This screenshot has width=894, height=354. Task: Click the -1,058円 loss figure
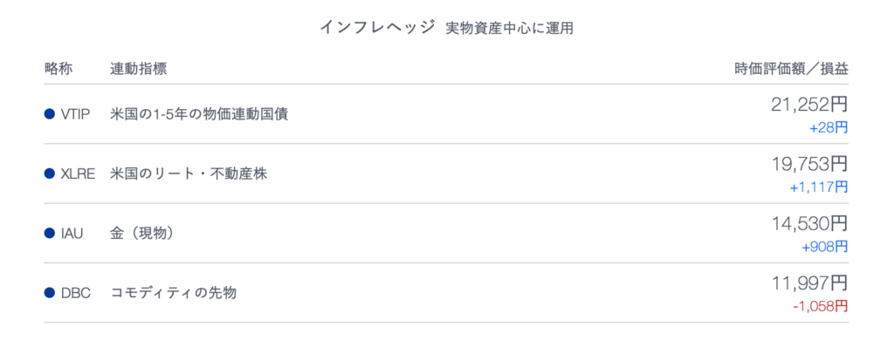coord(821,307)
